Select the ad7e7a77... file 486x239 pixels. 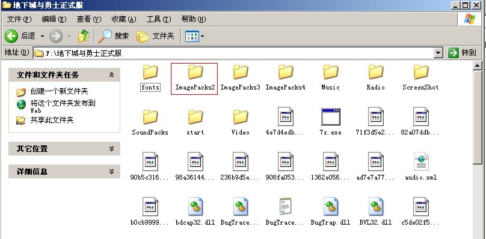376,166
